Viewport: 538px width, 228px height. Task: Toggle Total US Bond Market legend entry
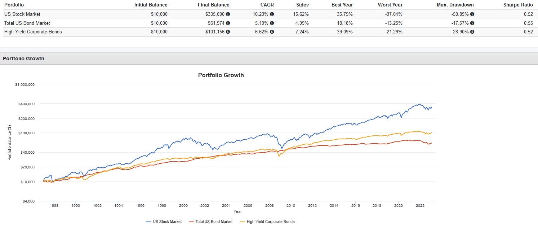click(210, 222)
